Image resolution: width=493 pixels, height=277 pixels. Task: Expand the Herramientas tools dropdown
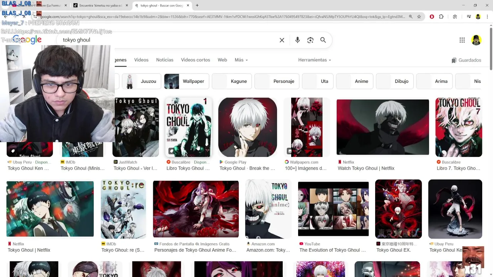tap(314, 60)
